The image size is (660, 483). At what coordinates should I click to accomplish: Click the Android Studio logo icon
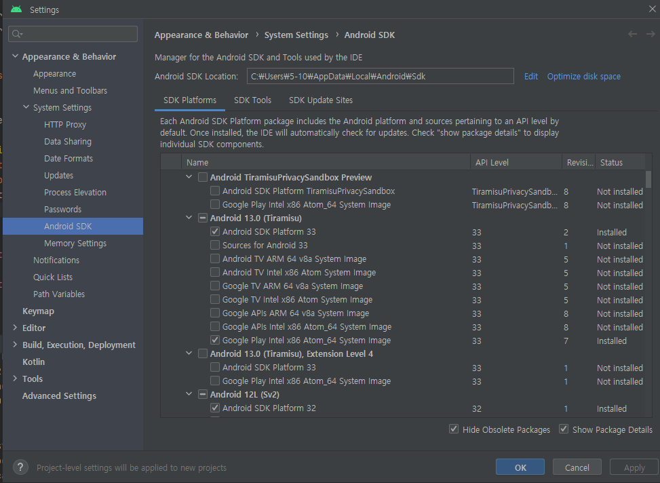(16, 9)
